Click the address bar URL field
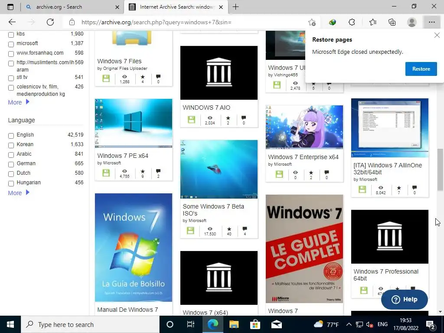This screenshot has height=333, width=444. pos(190,22)
